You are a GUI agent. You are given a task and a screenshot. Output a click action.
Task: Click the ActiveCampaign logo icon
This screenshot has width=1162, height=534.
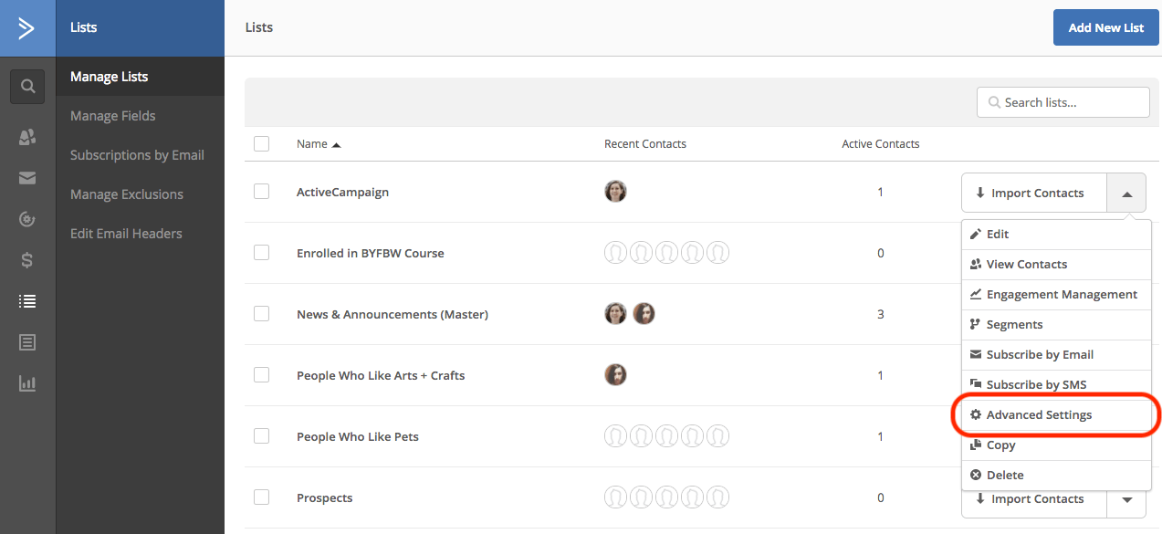[x=27, y=28]
